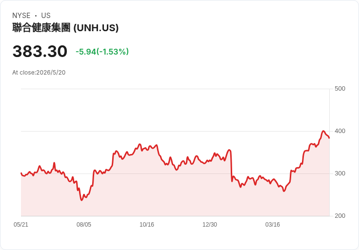Click the 200 price axis label
Image resolution: width=359 pixels, height=250 pixels.
[x=340, y=216]
